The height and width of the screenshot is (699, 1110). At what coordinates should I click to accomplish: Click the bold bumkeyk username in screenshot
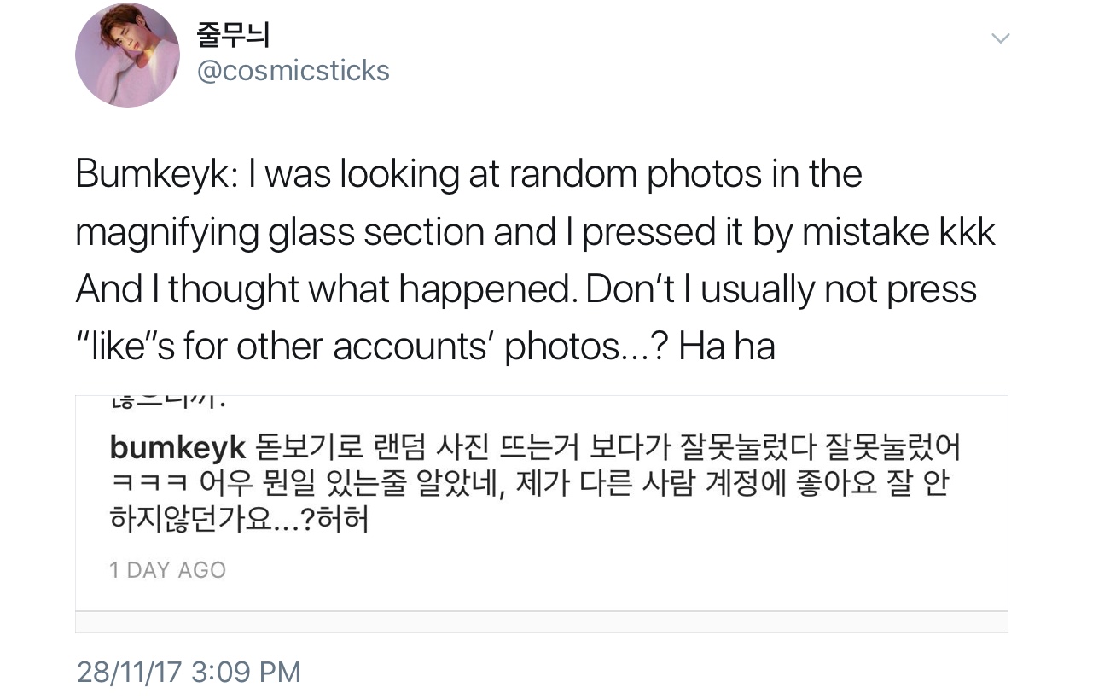click(x=177, y=446)
